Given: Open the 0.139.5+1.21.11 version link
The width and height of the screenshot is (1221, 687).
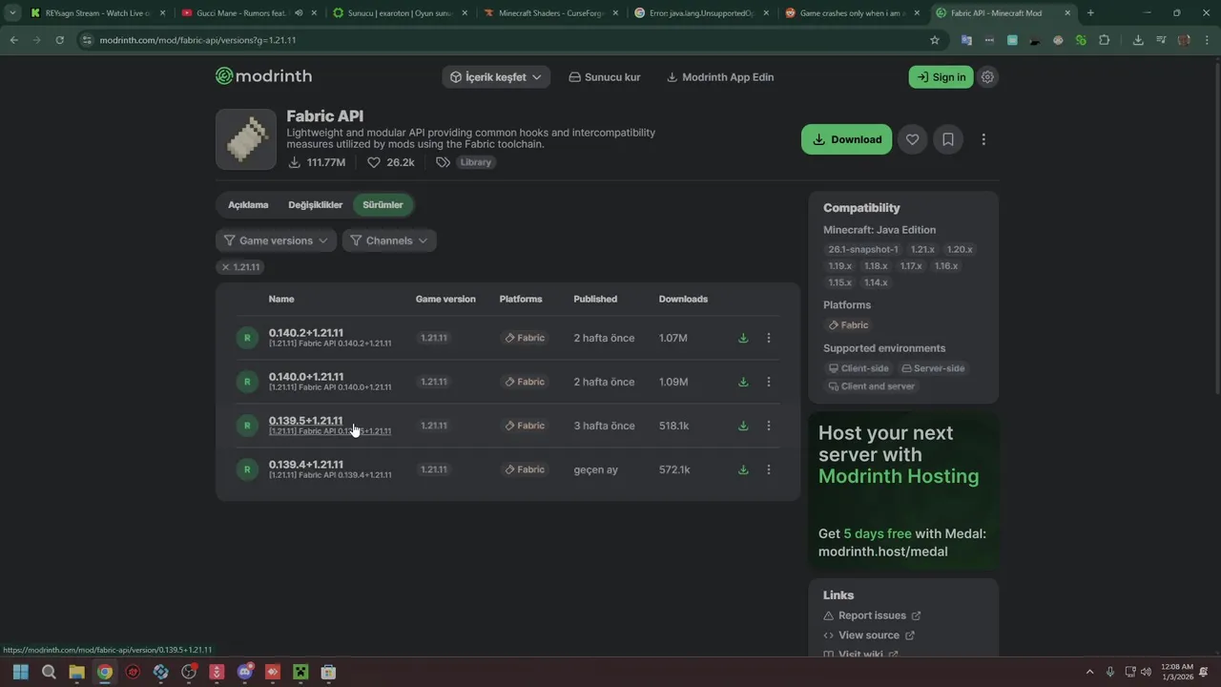Looking at the screenshot, I should (x=305, y=421).
